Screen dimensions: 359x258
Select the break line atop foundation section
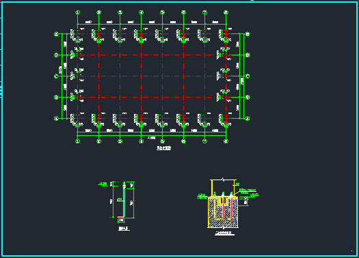click(223, 180)
